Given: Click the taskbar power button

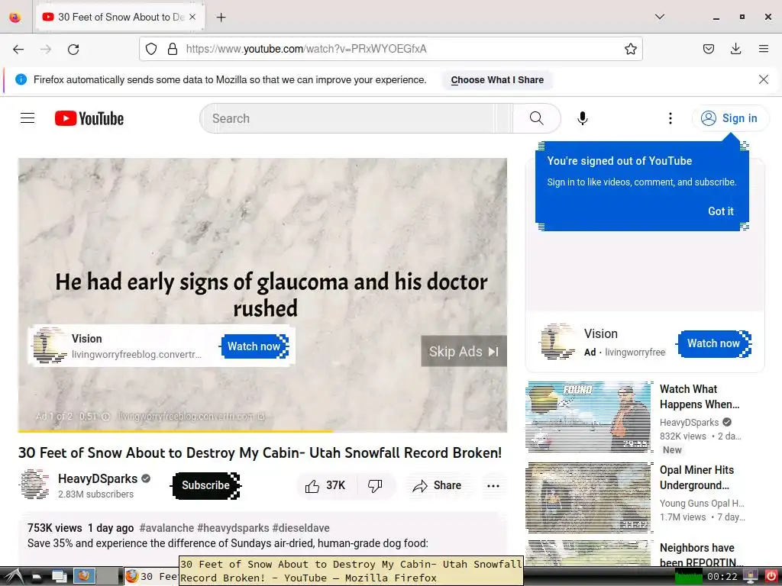Looking at the screenshot, I should click(771, 577).
